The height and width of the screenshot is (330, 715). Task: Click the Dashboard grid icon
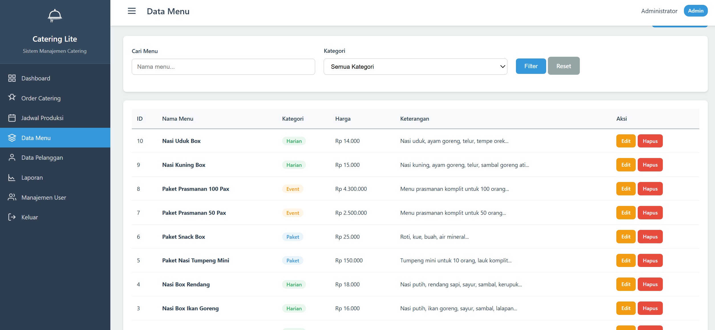tap(12, 78)
